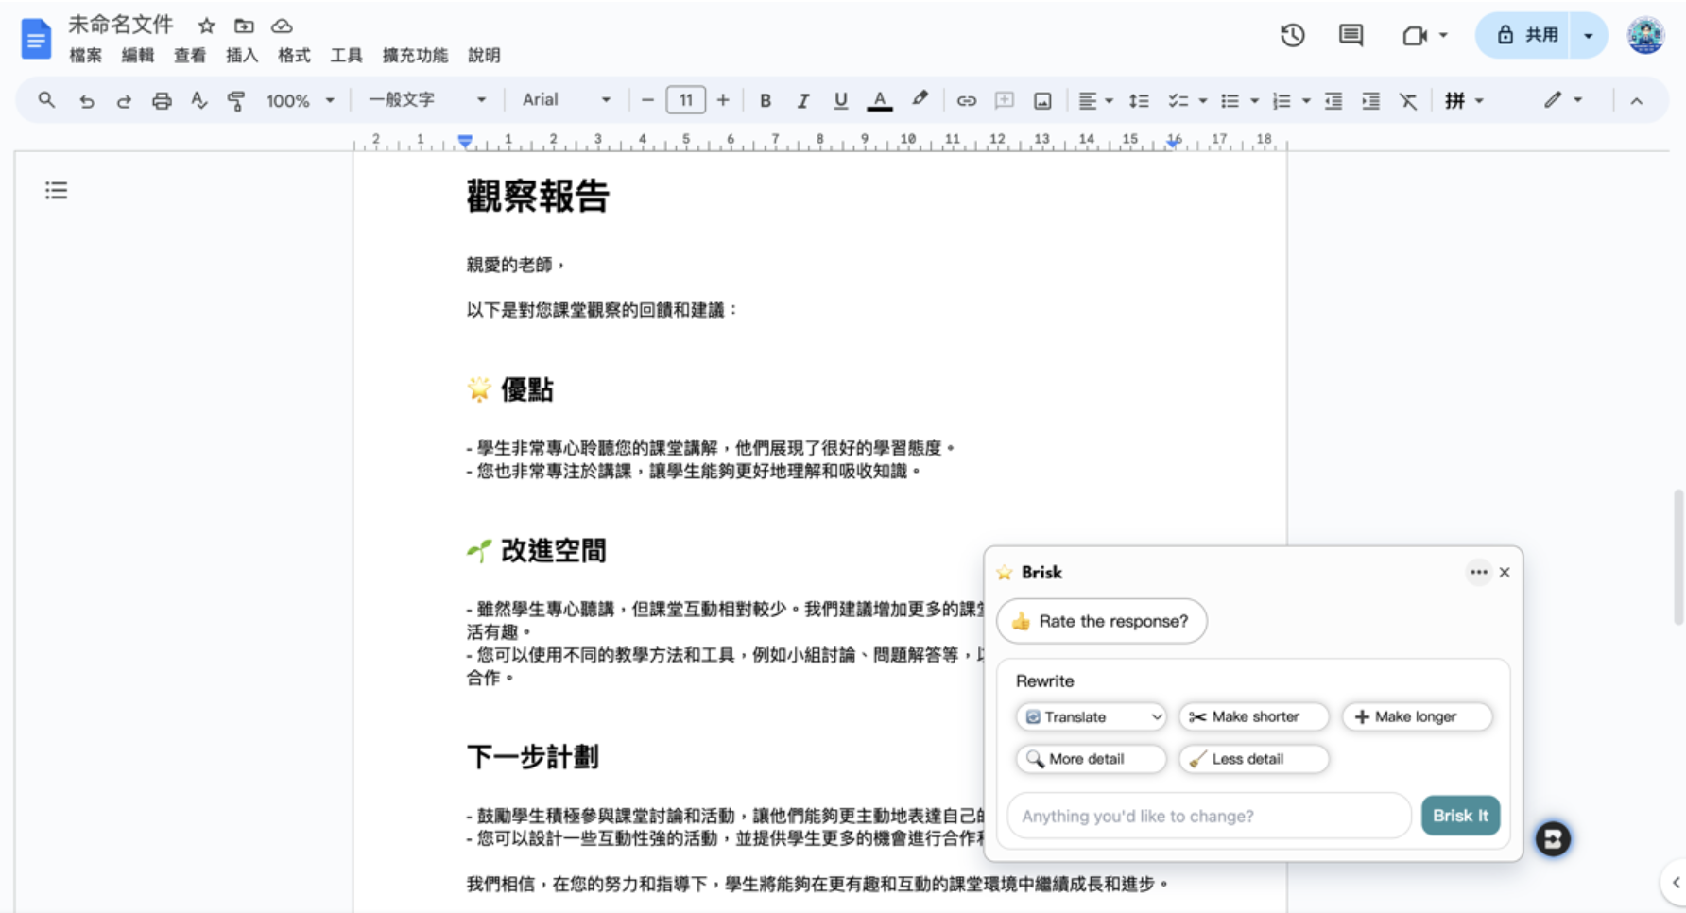Viewport: 1686px width, 913px height.
Task: Clear formatting with toolbar icon
Action: tap(1408, 100)
